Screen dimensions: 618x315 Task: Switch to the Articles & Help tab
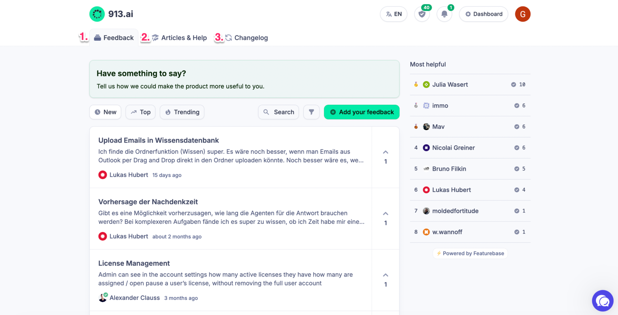[179, 38]
